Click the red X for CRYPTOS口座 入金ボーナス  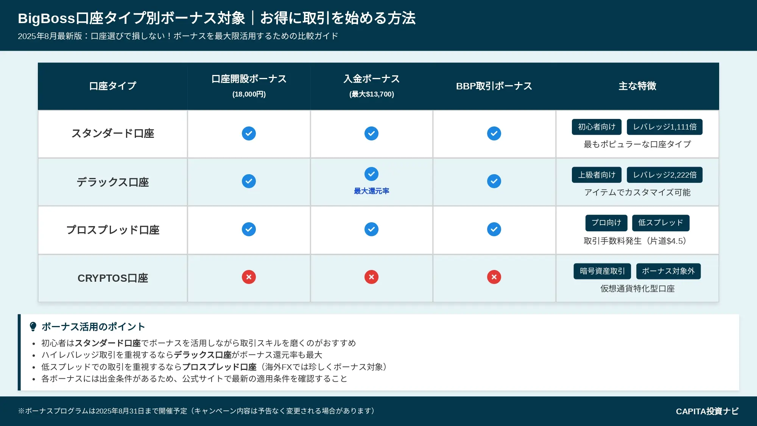click(371, 277)
